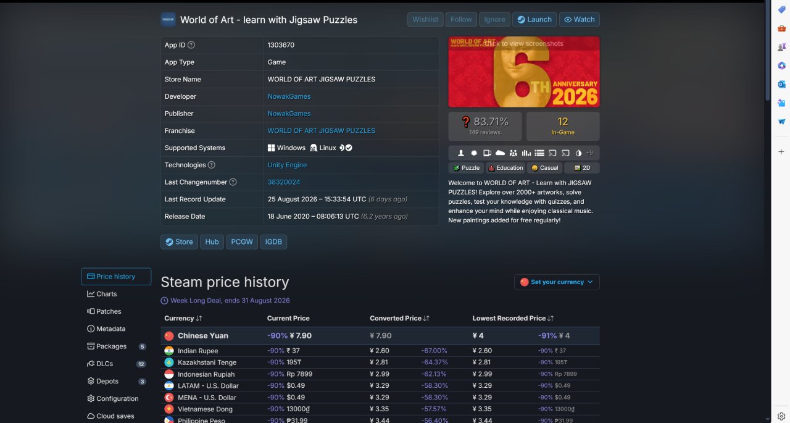View screenshots via anniversary banner image
790x423 pixels.
[524, 72]
